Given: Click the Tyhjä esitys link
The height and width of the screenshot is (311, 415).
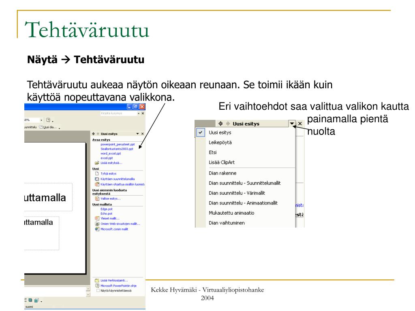Looking at the screenshot, I should click(108, 174).
